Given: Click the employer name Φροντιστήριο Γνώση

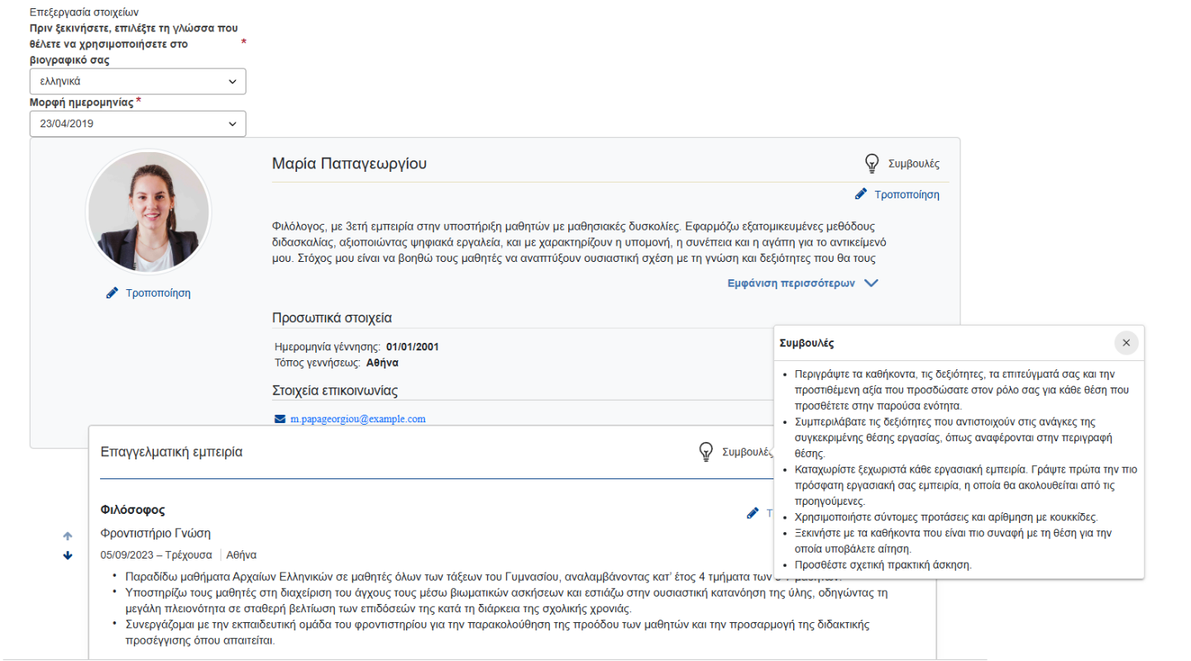Looking at the screenshot, I should [155, 534].
